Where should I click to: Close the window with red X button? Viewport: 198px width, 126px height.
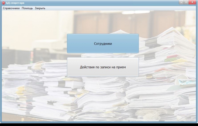[x=192, y=2]
